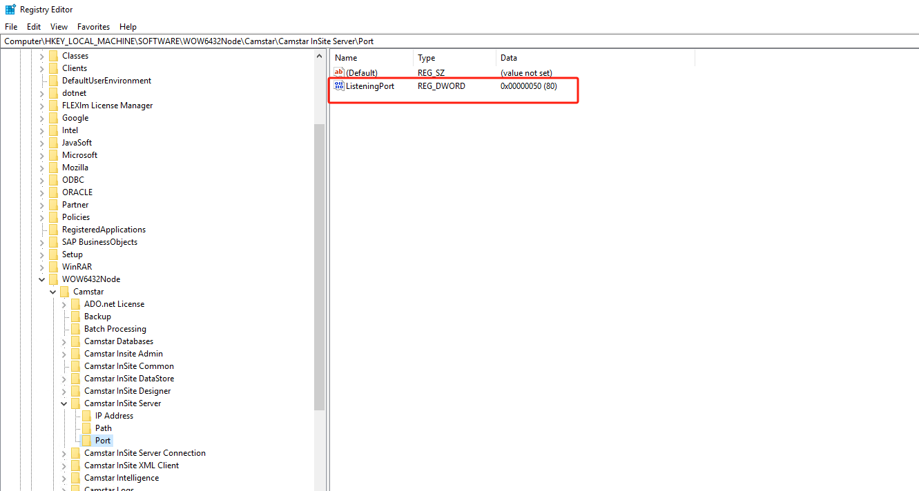Click the Registry Editor title bar icon
919x491 pixels.
tap(10, 10)
